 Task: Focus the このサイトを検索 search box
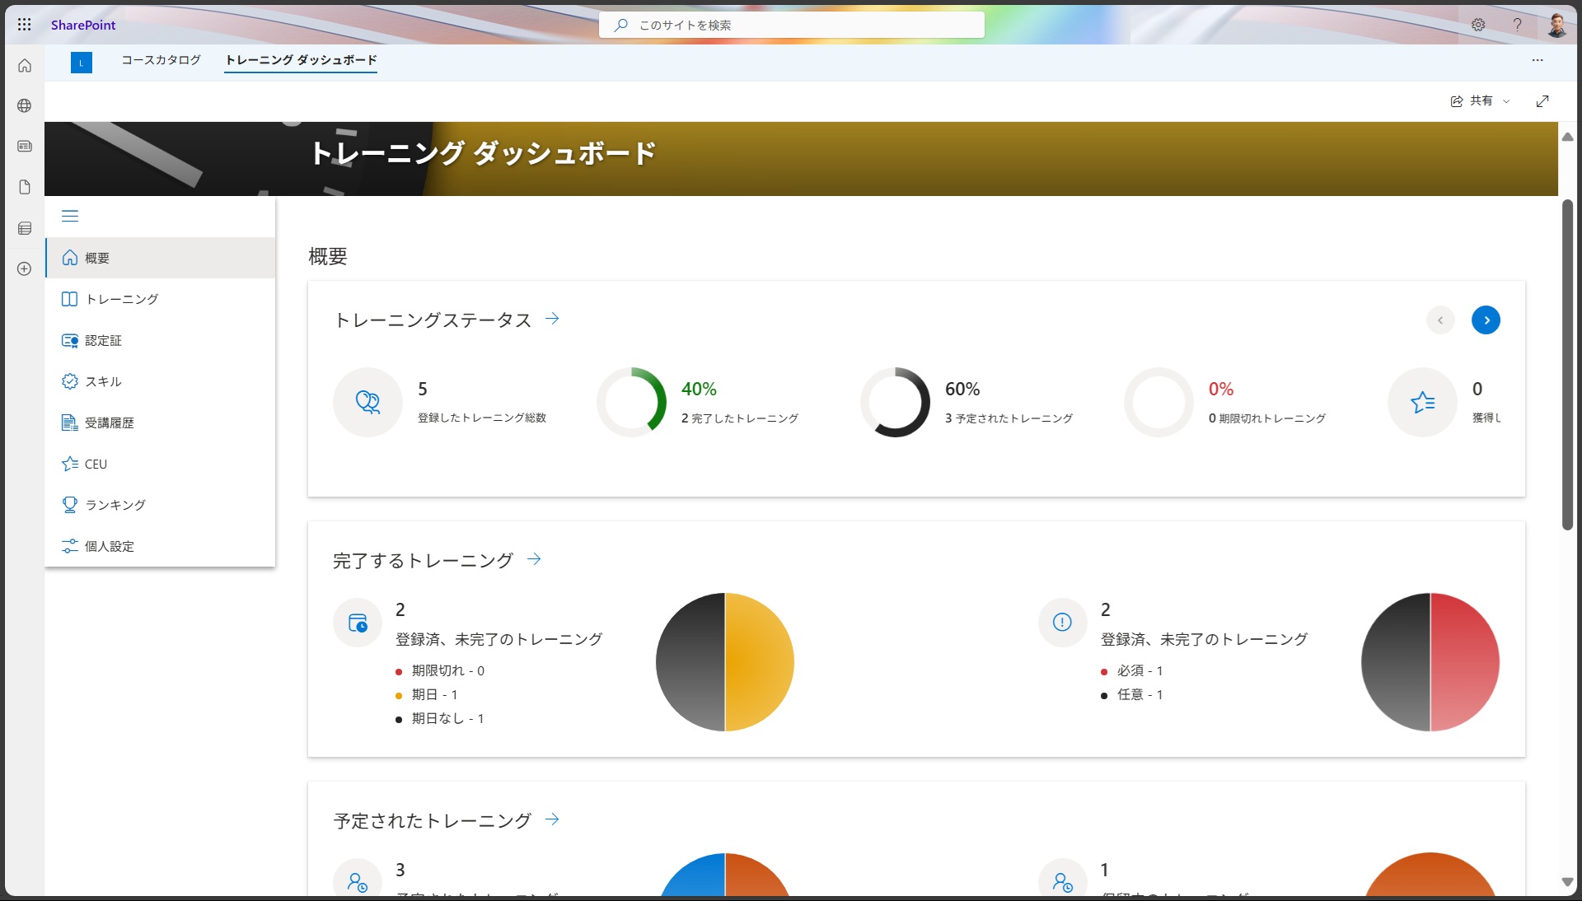792,25
